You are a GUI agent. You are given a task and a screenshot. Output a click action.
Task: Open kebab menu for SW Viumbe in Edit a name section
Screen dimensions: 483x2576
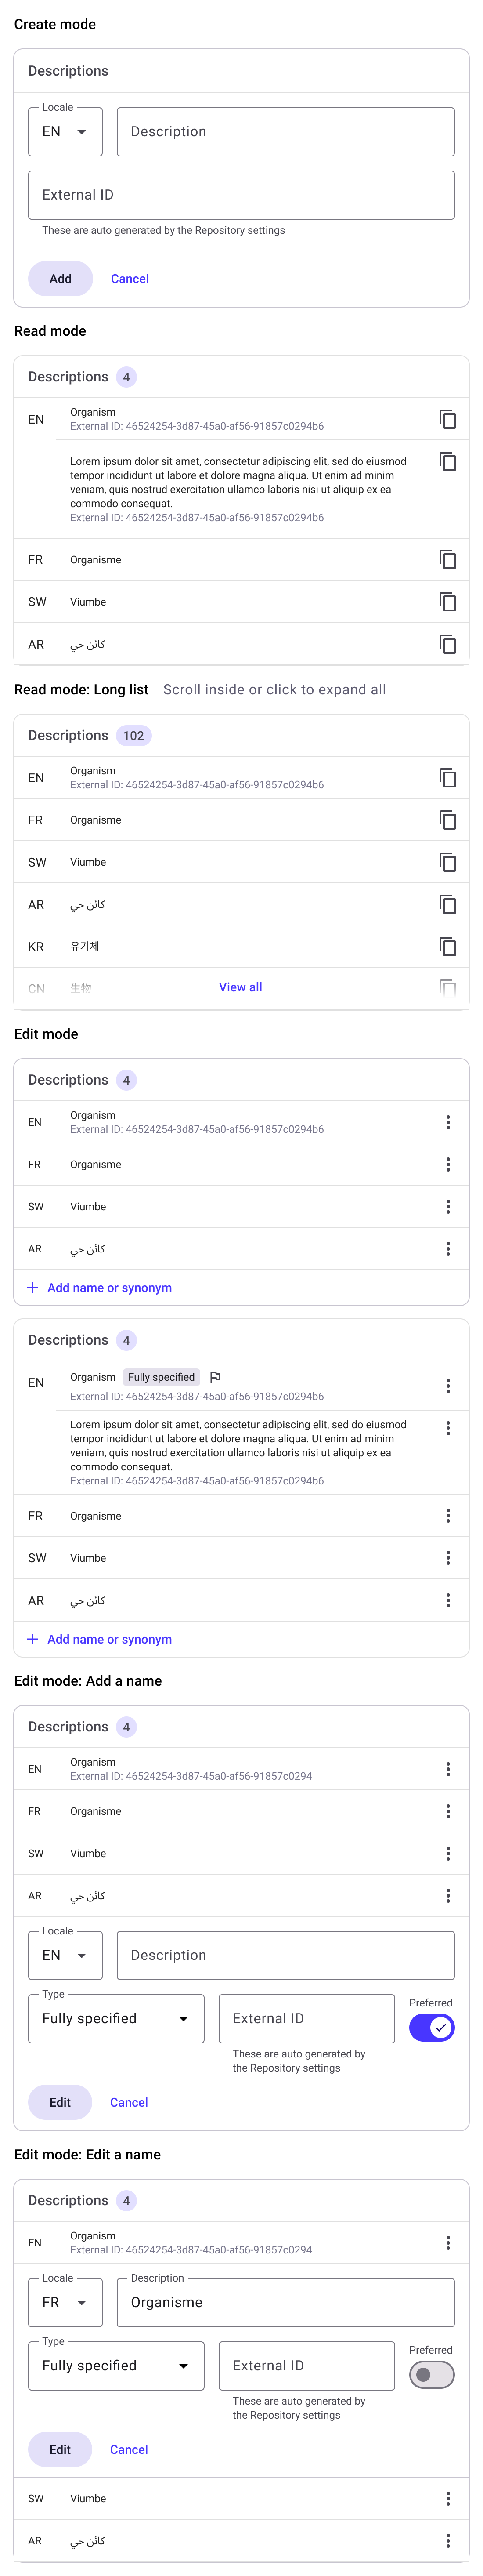tap(448, 2498)
